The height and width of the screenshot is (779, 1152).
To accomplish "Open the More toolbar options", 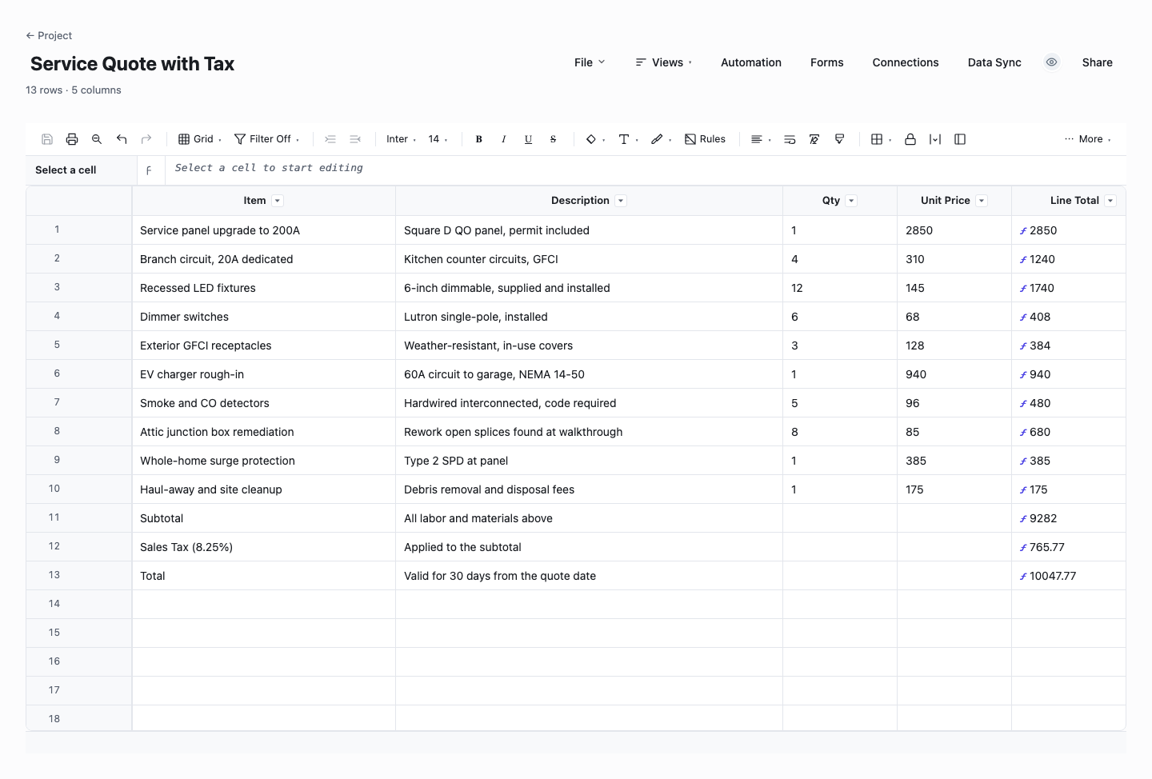I will pyautogui.click(x=1088, y=139).
